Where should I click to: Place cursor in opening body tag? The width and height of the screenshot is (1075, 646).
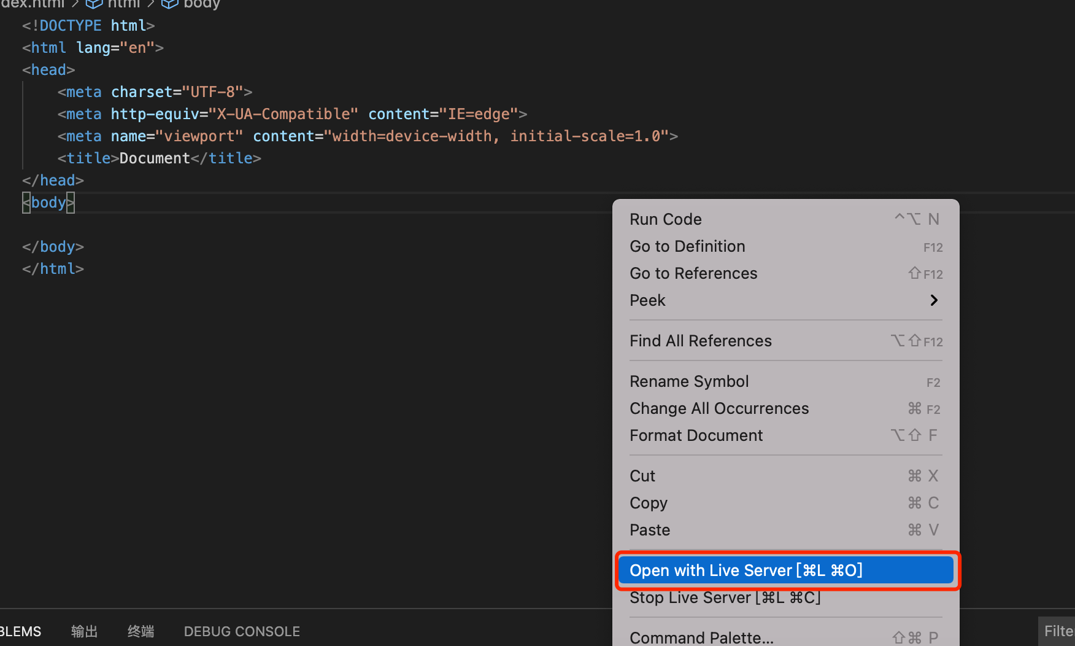pyautogui.click(x=48, y=203)
